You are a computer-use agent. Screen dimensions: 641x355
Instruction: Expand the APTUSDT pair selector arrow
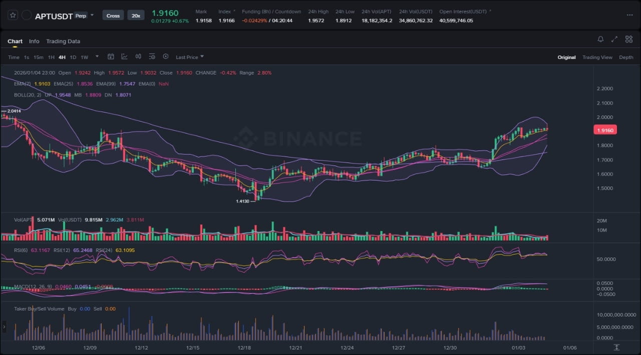[x=93, y=15]
